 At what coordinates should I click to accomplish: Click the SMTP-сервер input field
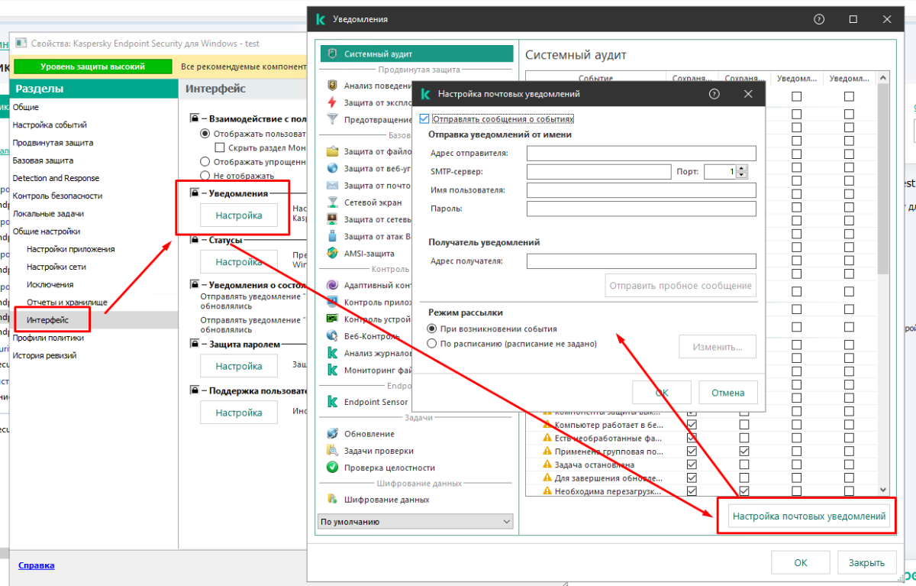(598, 172)
